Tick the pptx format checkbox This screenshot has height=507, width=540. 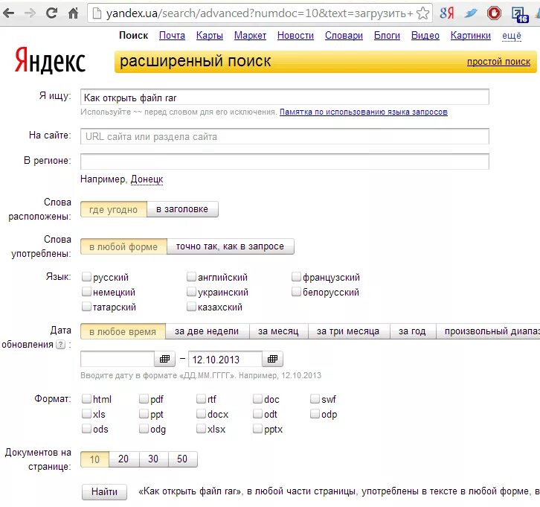[x=257, y=429]
